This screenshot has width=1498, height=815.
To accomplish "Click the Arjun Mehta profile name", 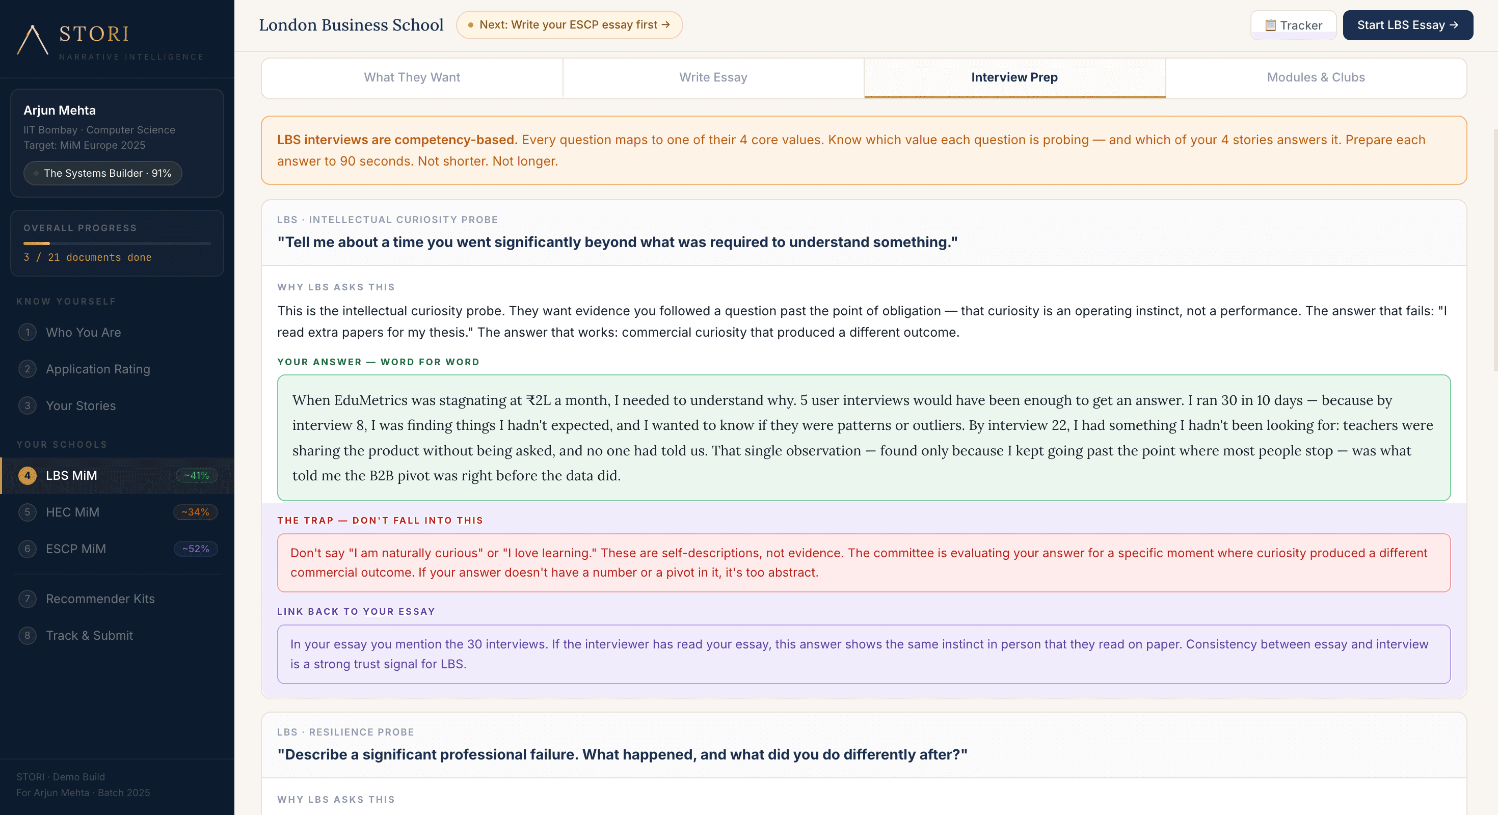I will [x=59, y=111].
